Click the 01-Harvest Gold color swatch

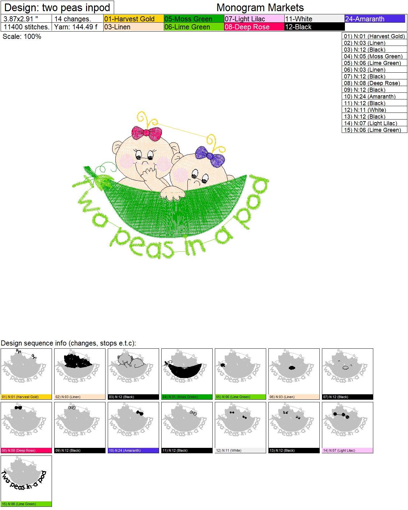134,19
